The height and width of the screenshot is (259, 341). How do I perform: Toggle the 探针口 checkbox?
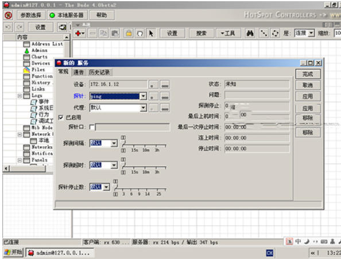[x=92, y=127]
